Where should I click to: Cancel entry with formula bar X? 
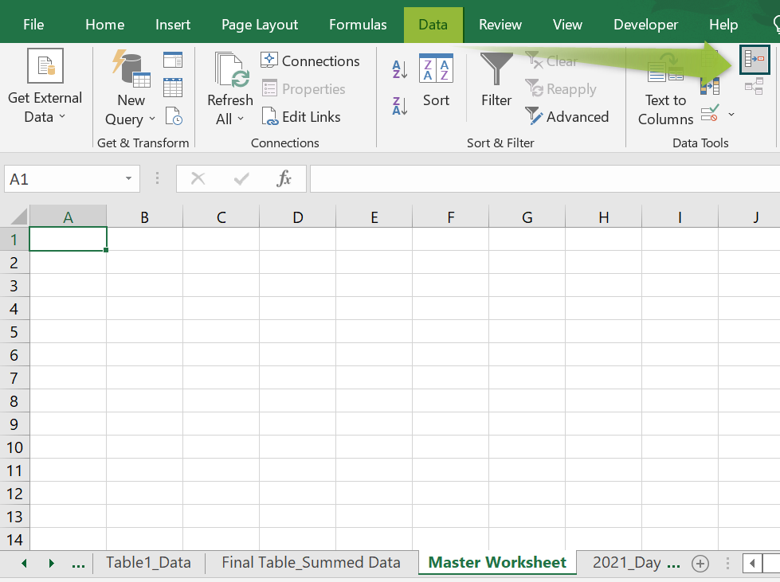[198, 178]
